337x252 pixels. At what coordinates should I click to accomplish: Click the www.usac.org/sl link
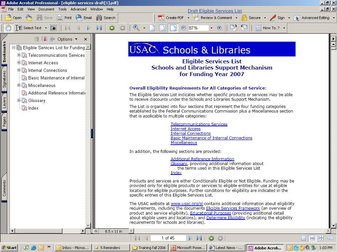point(187,203)
